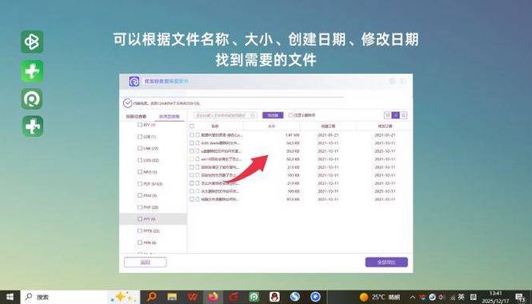Click the 返回 back button
The width and height of the screenshot is (532, 304).
146,262
